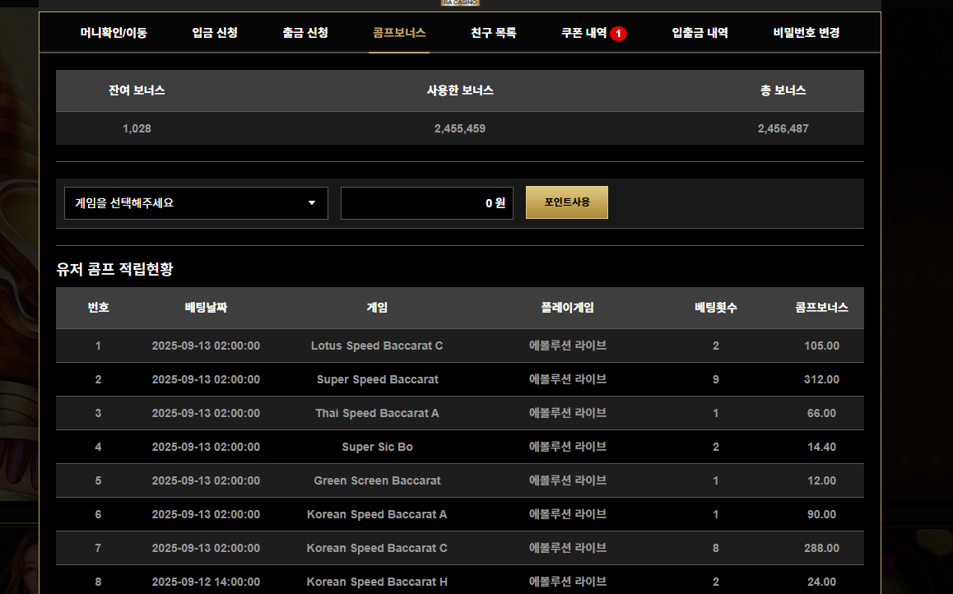This screenshot has width=953, height=594.
Task: Click the 66.00 comp bonus value
Action: click(x=821, y=413)
